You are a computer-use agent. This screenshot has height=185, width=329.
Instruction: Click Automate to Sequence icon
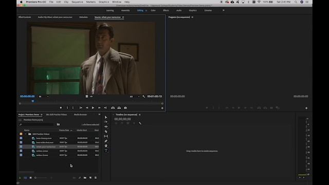point(74,178)
